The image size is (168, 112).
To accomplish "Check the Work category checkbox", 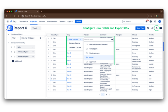I will point(87,53).
